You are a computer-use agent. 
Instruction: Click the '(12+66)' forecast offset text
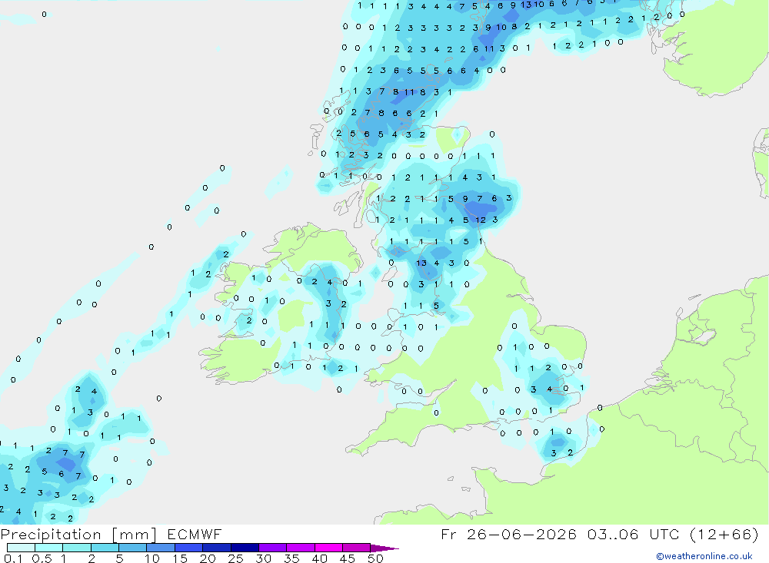click(x=724, y=534)
